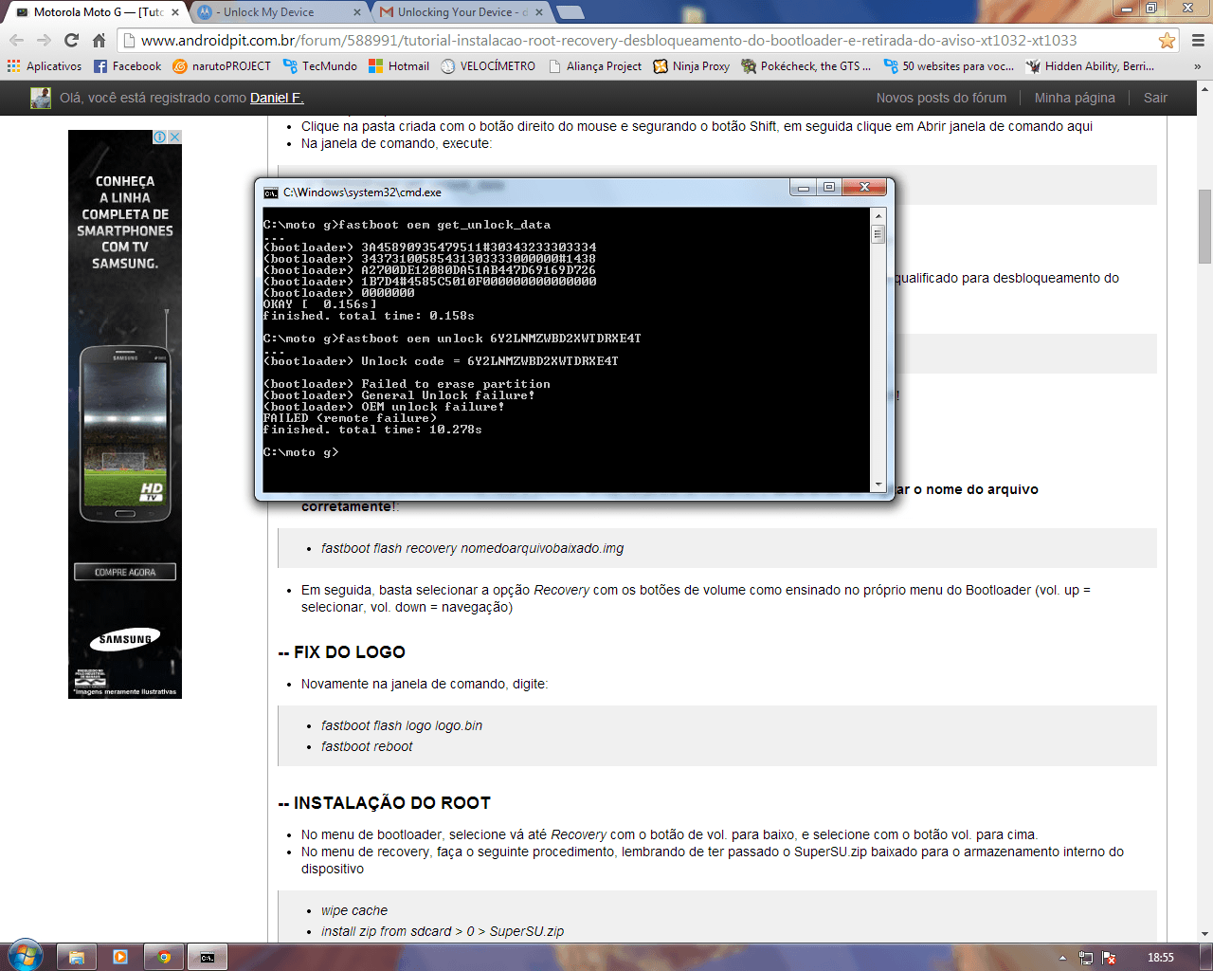
Task: Open the network icon in system tray
Action: pos(1086,958)
